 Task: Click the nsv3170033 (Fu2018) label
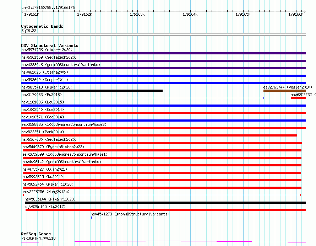(41, 95)
